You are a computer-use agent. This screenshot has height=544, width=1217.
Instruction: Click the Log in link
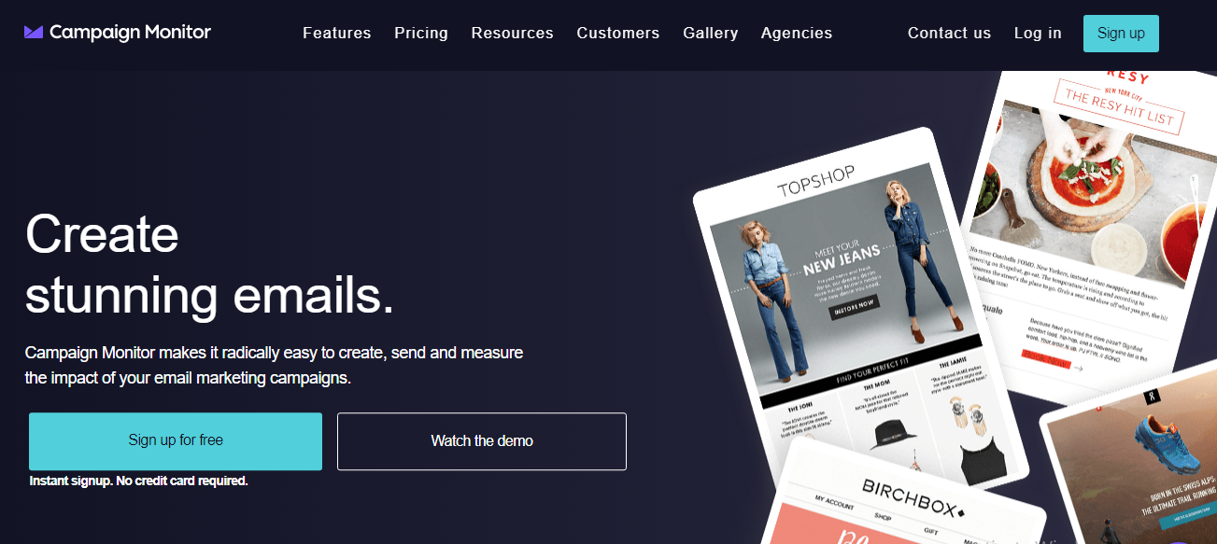point(1038,33)
